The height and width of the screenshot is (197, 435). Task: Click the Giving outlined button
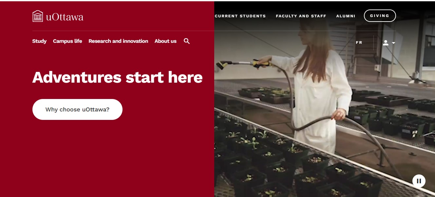point(380,16)
